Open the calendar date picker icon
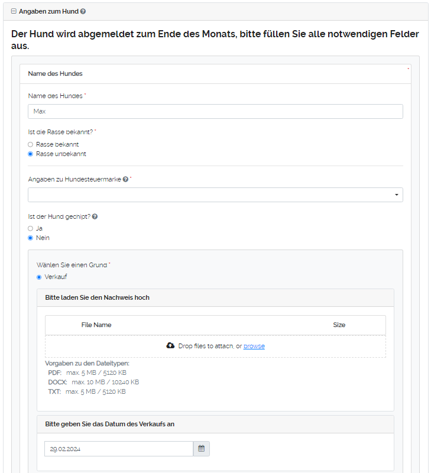The width and height of the screenshot is (431, 473). [x=201, y=449]
